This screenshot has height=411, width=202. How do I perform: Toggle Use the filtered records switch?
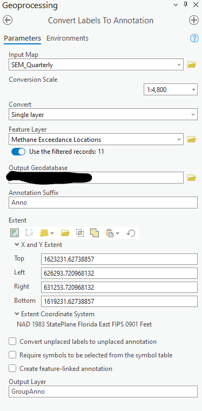click(18, 152)
